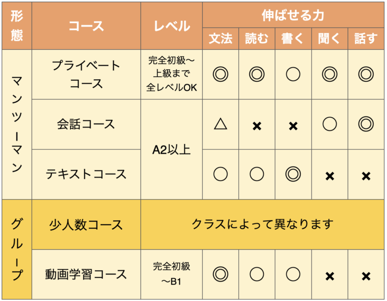Screen dimensions: 387x301
Task: Select the 伸ばせる力 header cell
Action: (x=293, y=15)
